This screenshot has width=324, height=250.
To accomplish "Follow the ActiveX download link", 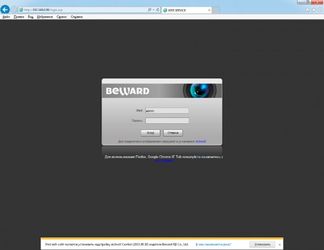I will [201, 141].
